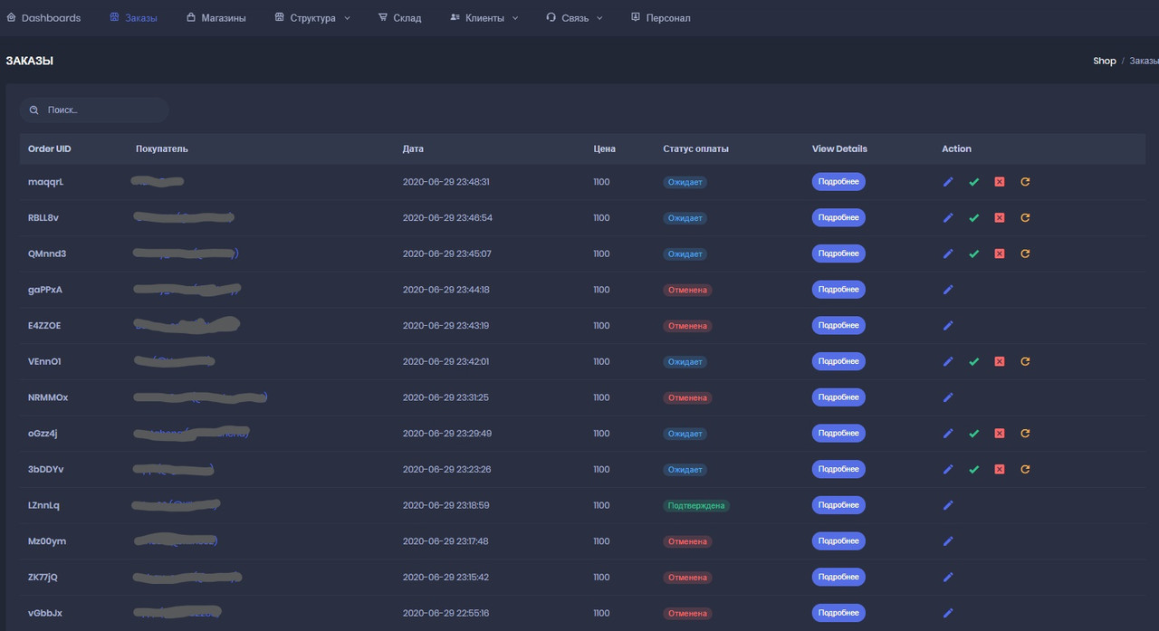Go to Магазины in the top menu

[x=216, y=18]
